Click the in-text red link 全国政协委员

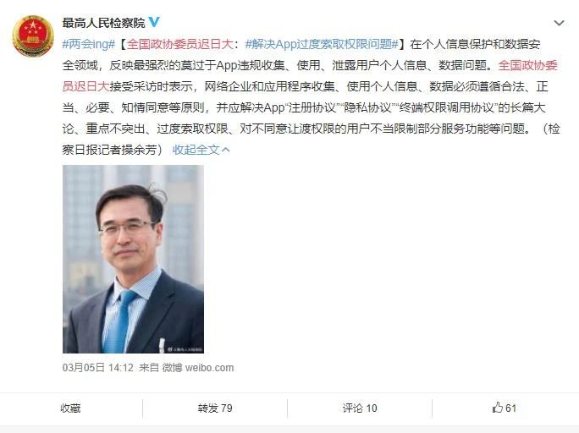pyautogui.click(x=527, y=65)
